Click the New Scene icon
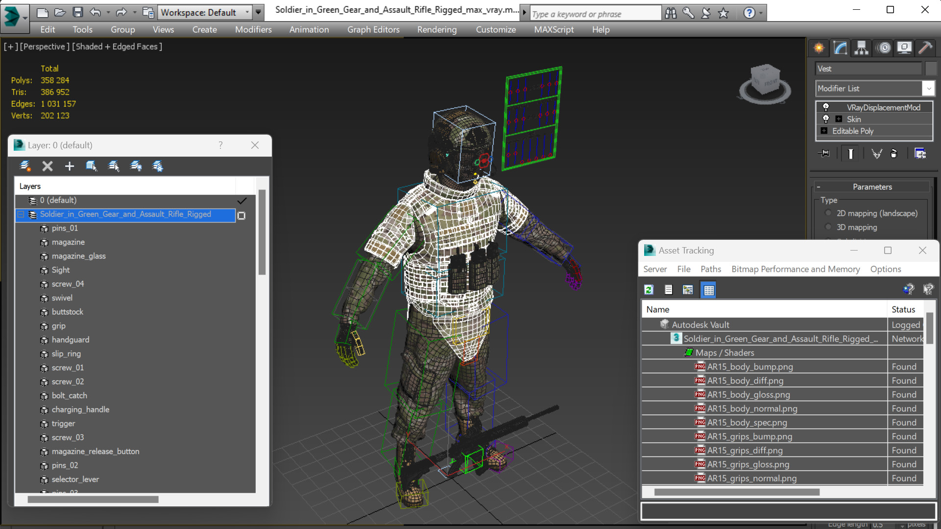 (x=42, y=12)
